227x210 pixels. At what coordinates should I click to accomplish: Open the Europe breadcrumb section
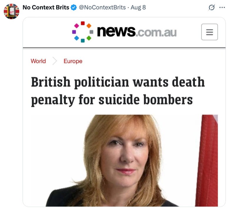(x=73, y=61)
